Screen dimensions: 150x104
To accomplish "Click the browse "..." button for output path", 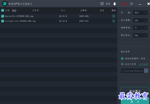I will coord(146,71).
